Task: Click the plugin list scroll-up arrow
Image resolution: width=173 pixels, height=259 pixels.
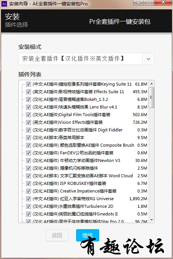Action: point(152,84)
